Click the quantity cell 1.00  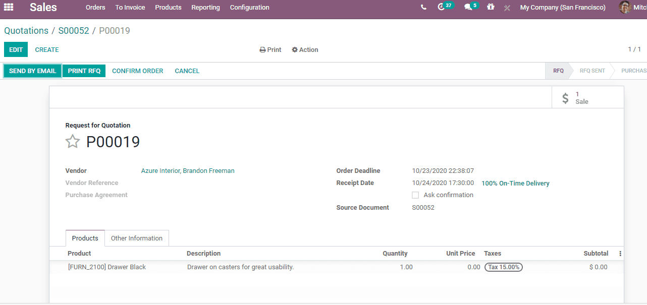tap(406, 267)
